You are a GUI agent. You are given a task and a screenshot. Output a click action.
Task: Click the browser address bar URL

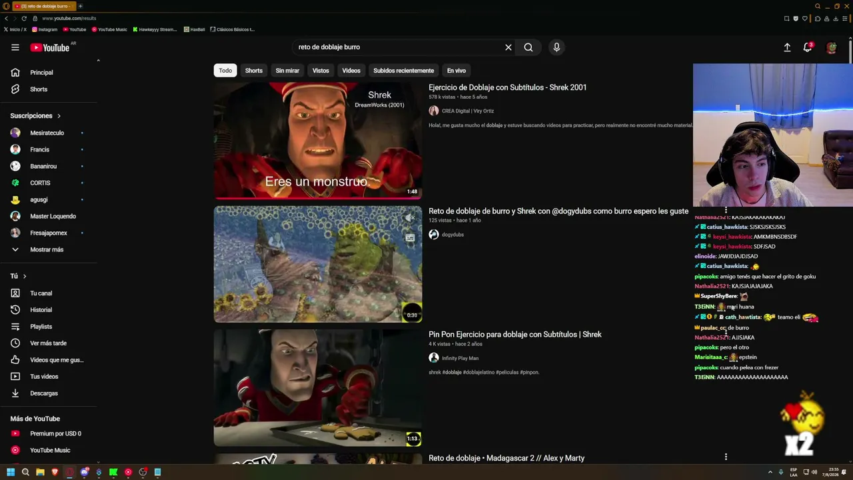[x=69, y=19]
